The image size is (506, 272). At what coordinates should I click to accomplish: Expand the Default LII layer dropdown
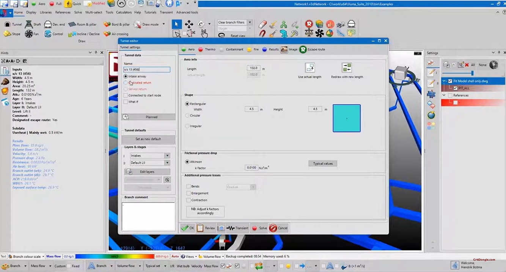(x=167, y=163)
